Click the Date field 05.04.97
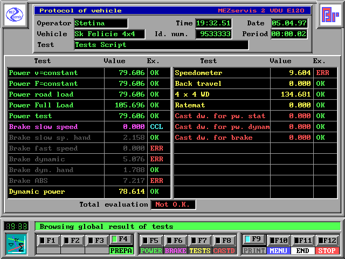The image size is (345, 259). [289, 23]
